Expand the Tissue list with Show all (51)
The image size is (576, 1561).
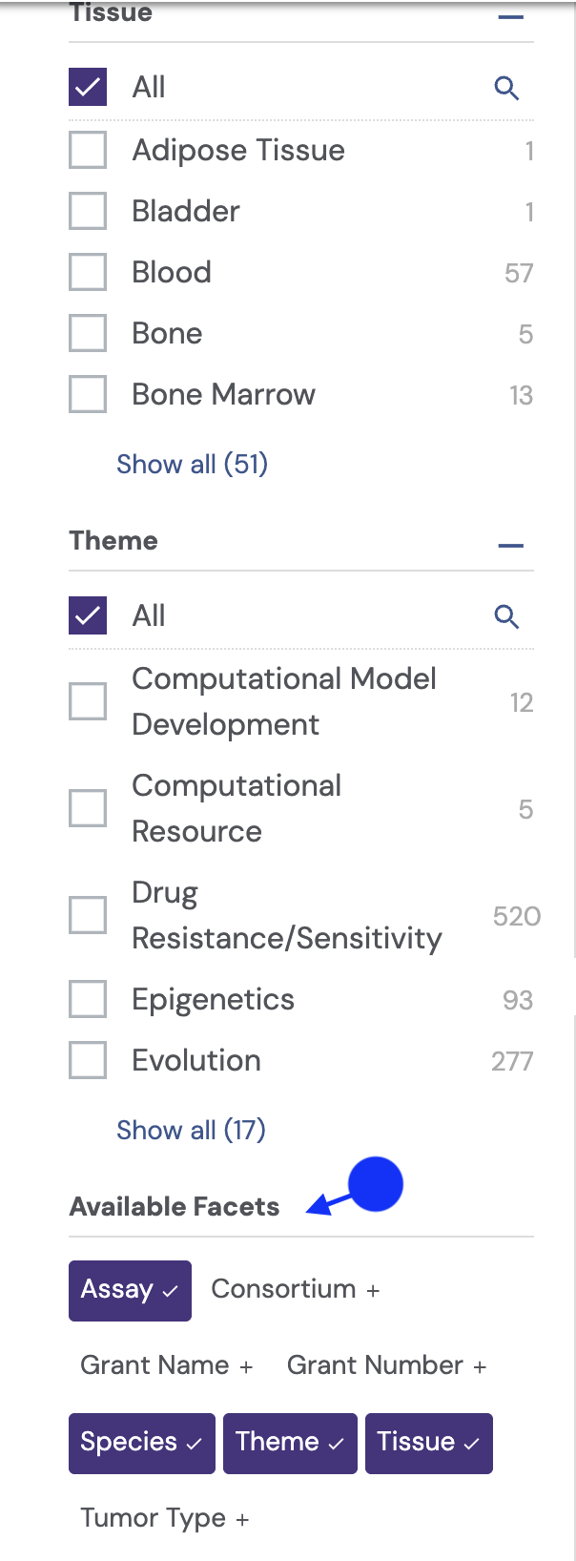[192, 464]
